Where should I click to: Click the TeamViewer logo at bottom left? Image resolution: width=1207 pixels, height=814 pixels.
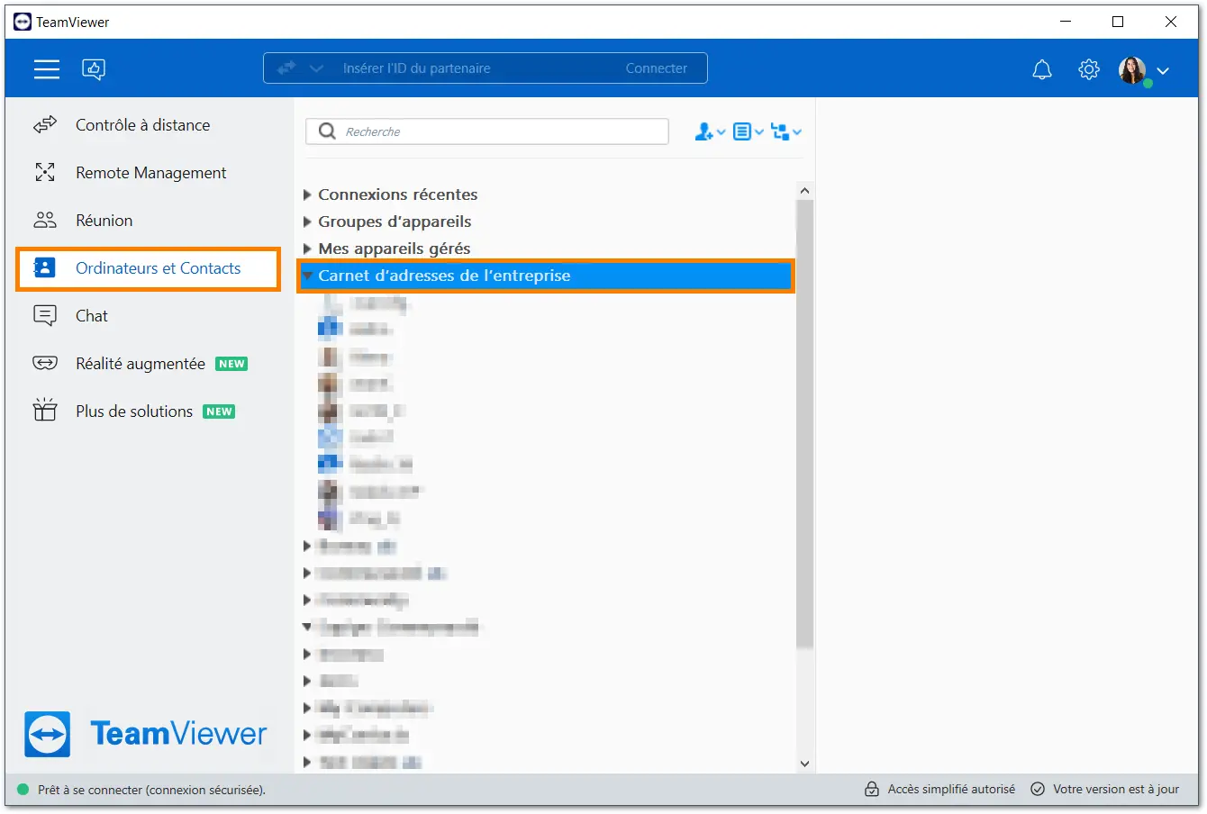coord(146,734)
